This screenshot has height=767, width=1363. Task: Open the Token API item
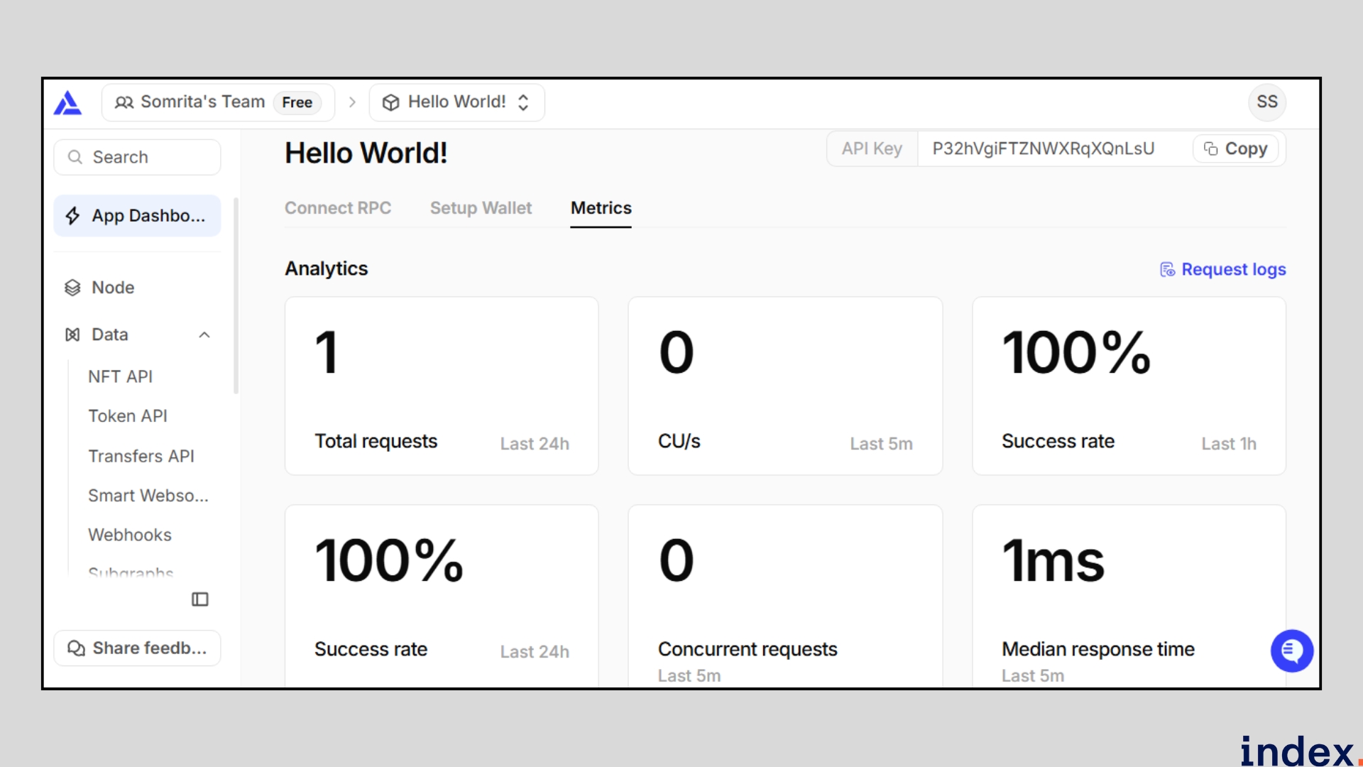[128, 416]
